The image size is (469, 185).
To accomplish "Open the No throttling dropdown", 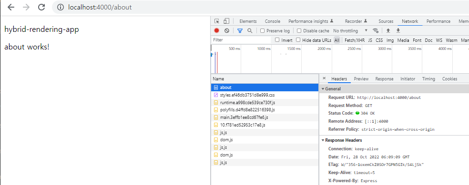I will click(x=350, y=31).
